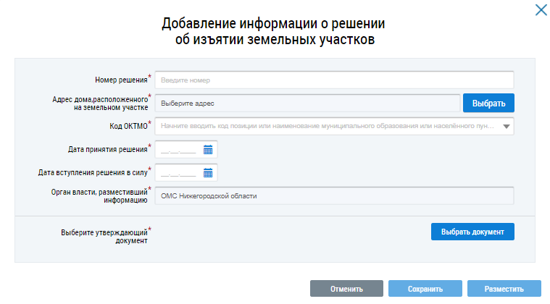550x304 pixels.
Task: Focus the Выберите адрес field
Action: click(307, 104)
